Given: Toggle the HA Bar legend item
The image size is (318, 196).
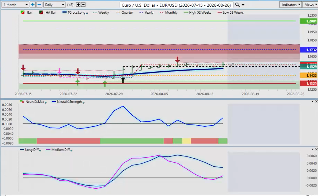Looking at the screenshot, I should point(47,13).
